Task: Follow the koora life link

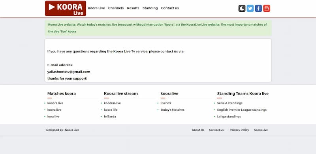Action: click(x=111, y=110)
